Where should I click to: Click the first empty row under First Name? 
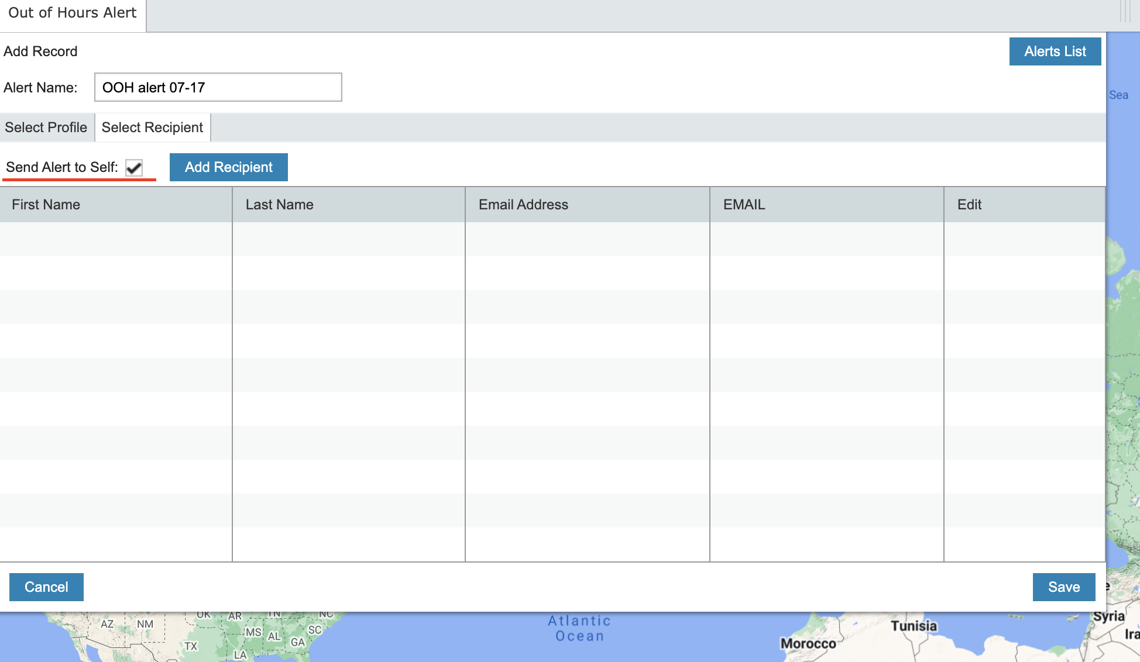tap(116, 239)
